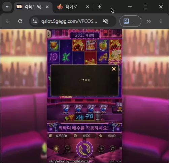
Task: Click the whiskey glass symbol top-left reel
Action: [x=54, y=45]
